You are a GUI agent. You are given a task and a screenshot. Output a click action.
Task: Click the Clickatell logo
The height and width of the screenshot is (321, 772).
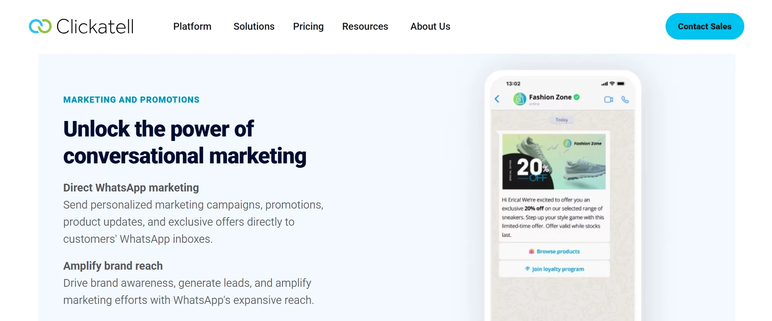point(82,26)
